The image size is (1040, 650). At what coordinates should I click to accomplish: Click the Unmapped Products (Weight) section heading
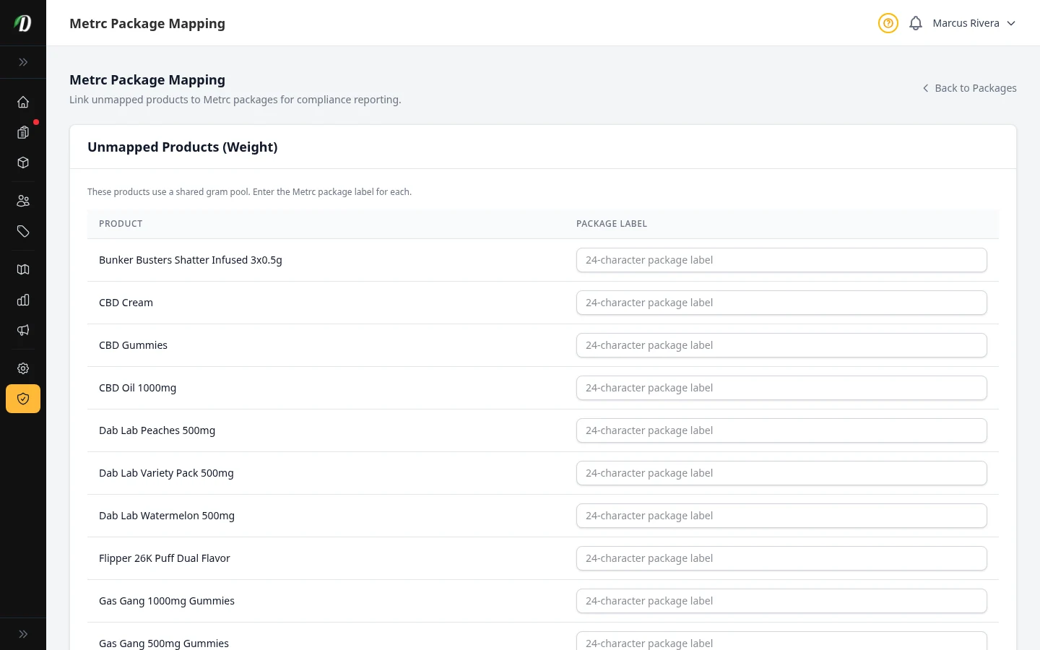click(x=182, y=147)
